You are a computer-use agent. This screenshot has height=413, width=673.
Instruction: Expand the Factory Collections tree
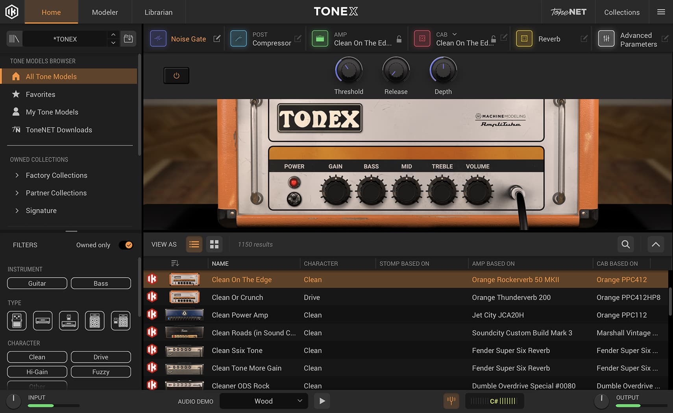tap(17, 175)
